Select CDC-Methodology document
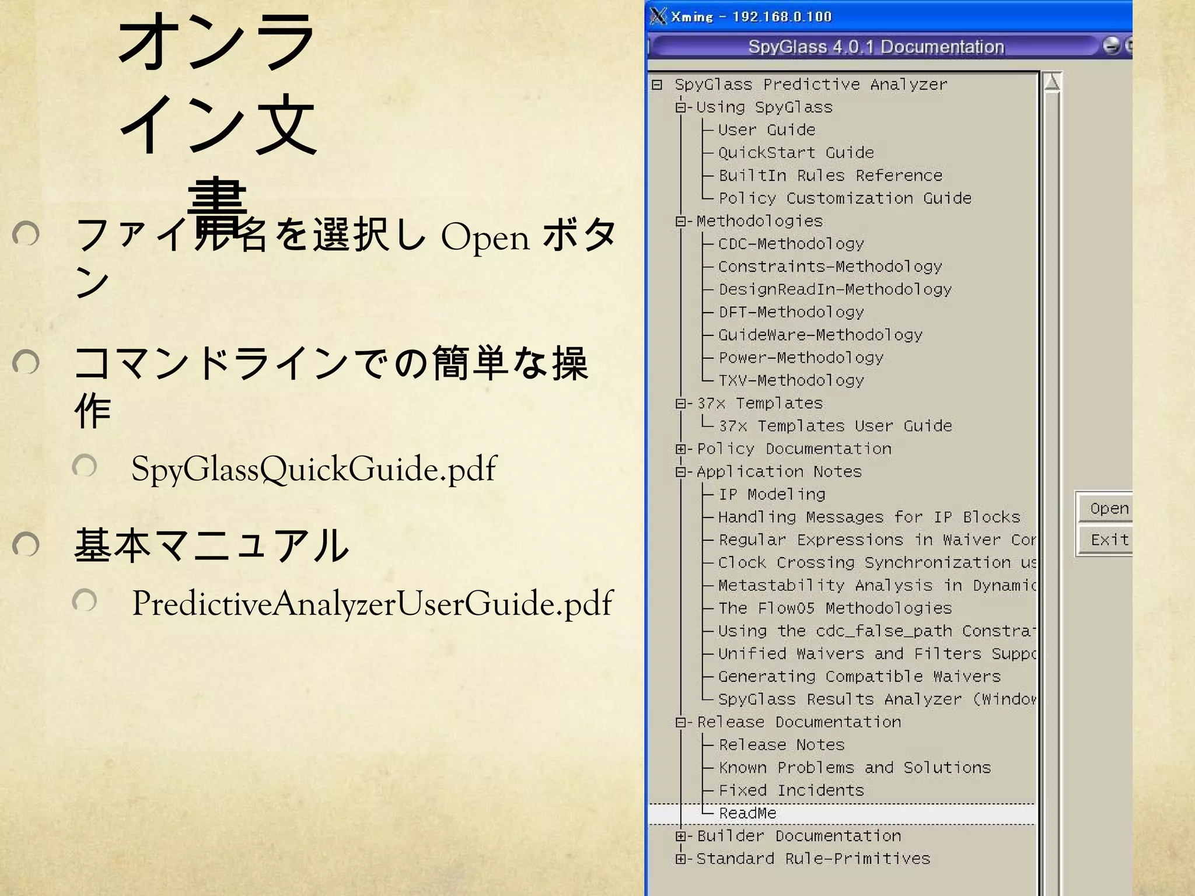This screenshot has width=1195, height=896. point(791,244)
